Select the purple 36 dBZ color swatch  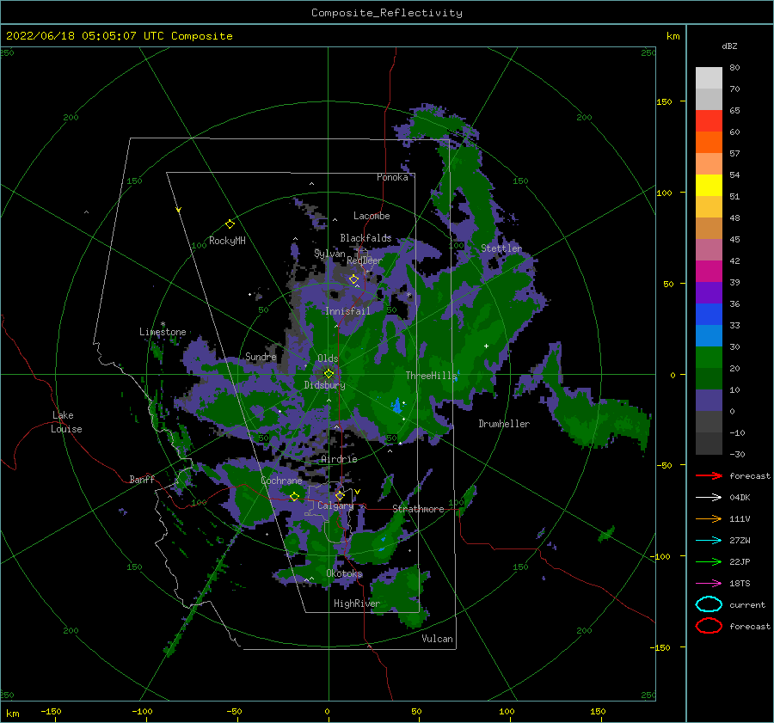709,292
